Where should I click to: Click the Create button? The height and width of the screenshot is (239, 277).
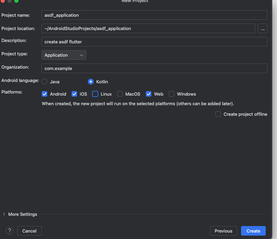point(253,231)
